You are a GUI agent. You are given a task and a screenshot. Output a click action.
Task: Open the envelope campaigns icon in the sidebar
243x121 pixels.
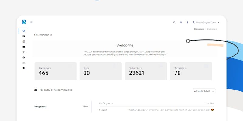(x=24, y=47)
